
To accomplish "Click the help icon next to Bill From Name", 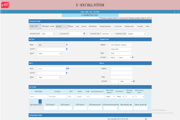I will point(67,44).
